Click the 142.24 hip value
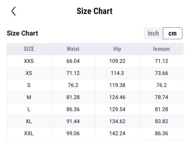The image size is (189, 154). pyautogui.click(x=117, y=133)
